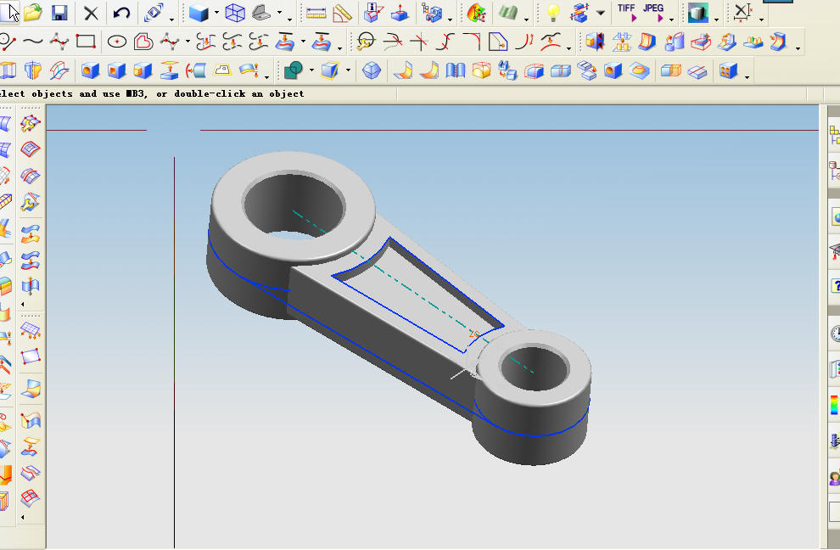Choose the Trim Curve tool icon

pos(393,42)
